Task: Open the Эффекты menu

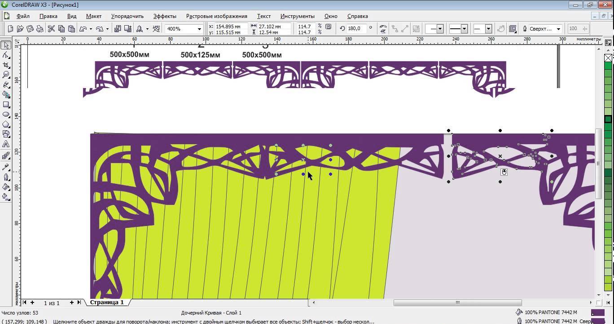Action: (164, 16)
